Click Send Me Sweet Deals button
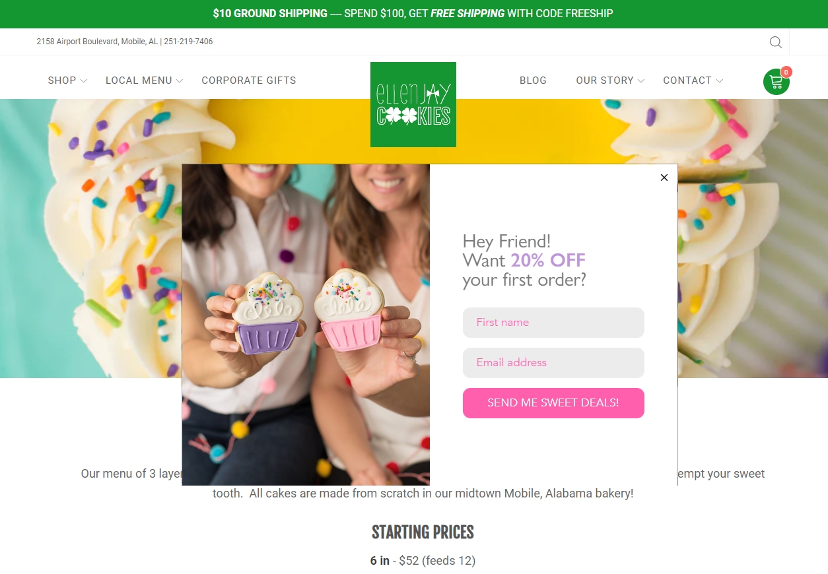The height and width of the screenshot is (574, 828). [x=553, y=403]
